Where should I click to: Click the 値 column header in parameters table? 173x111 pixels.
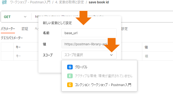click(146, 47)
